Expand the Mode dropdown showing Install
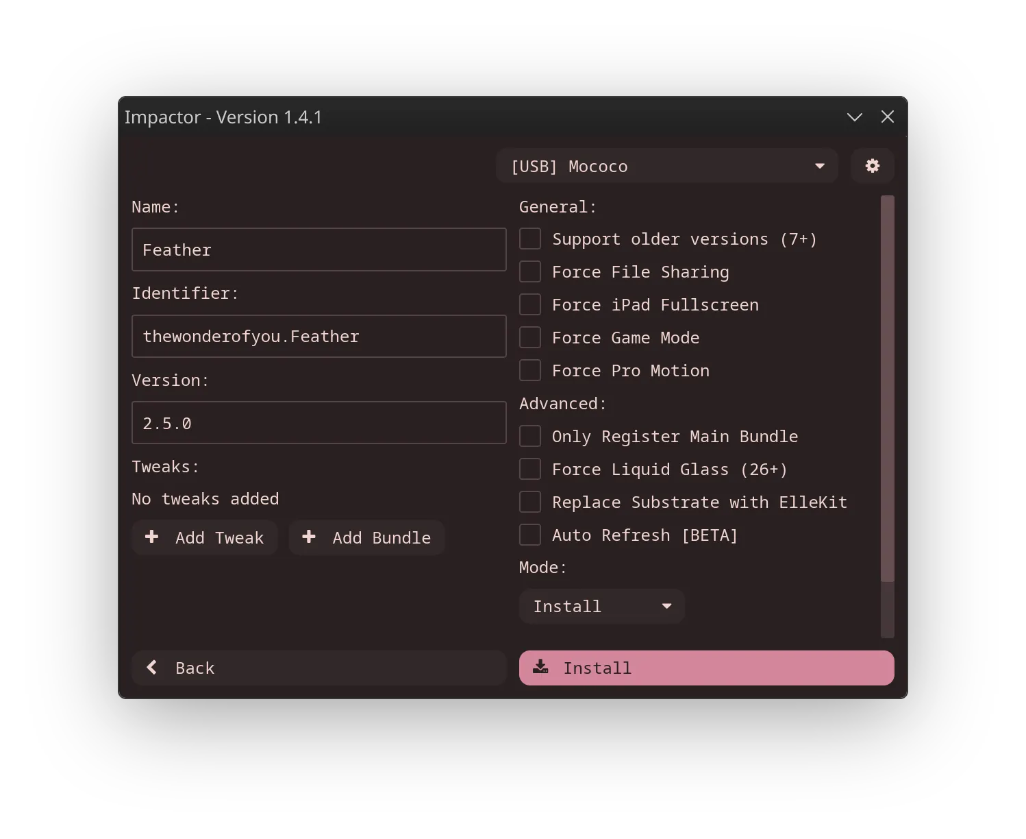 point(602,606)
